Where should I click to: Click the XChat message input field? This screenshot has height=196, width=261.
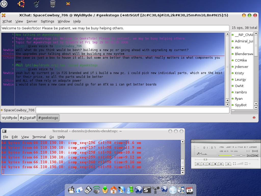[133, 110]
